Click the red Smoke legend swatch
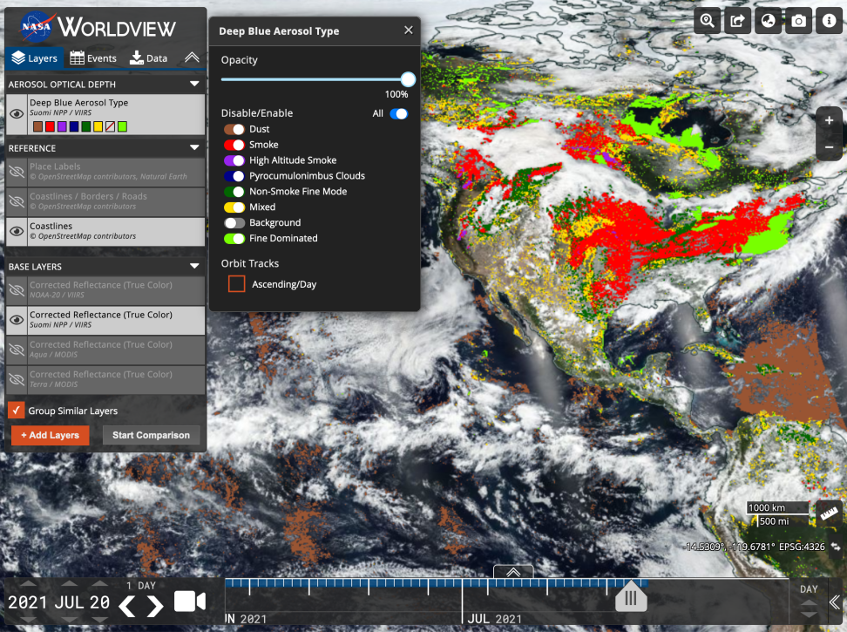The image size is (847, 632). pos(50,126)
